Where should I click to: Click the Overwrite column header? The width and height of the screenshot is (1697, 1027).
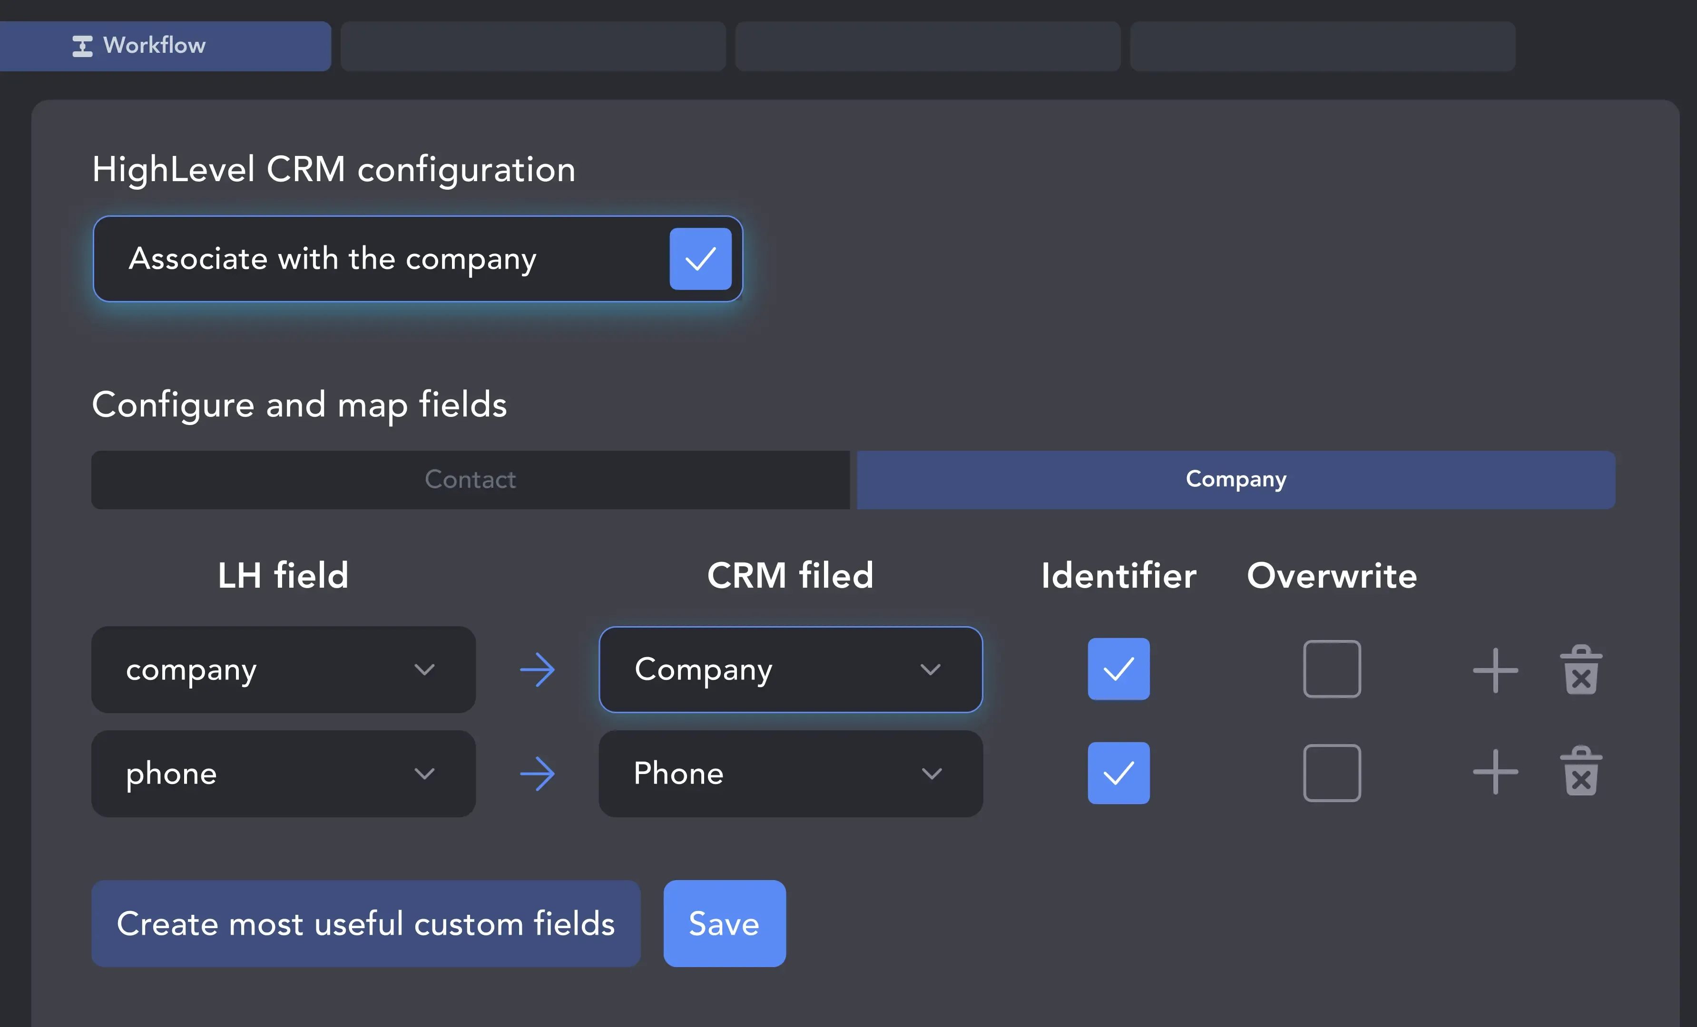1332,575
